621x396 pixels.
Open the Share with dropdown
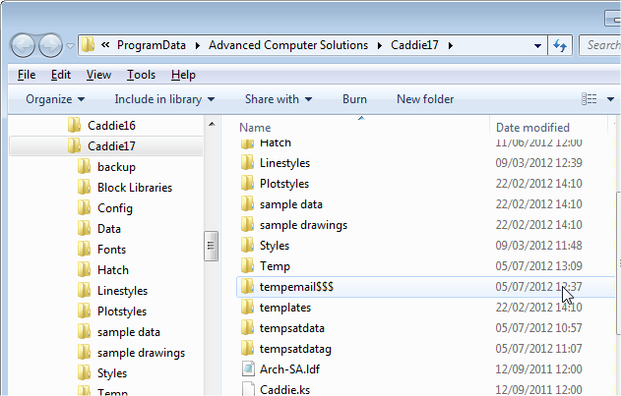279,99
